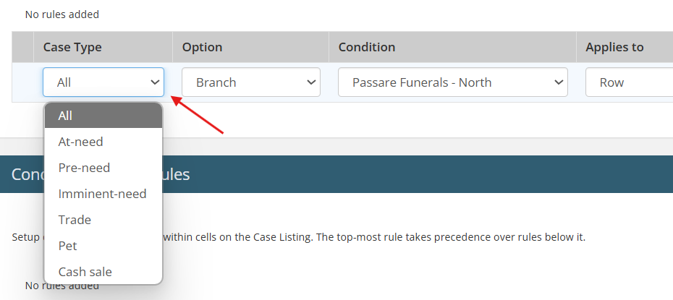The height and width of the screenshot is (300, 673).
Task: Click the Option column header
Action: (x=202, y=47)
